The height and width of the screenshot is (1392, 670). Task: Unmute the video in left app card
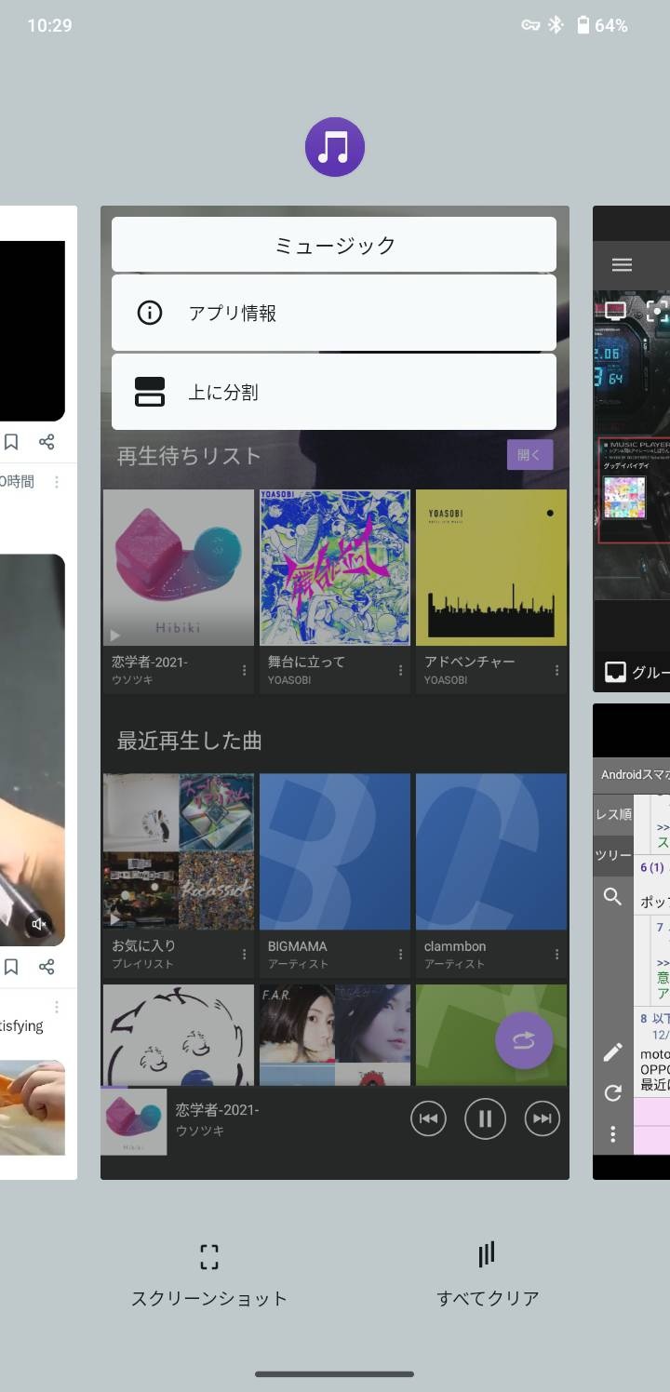(x=39, y=924)
